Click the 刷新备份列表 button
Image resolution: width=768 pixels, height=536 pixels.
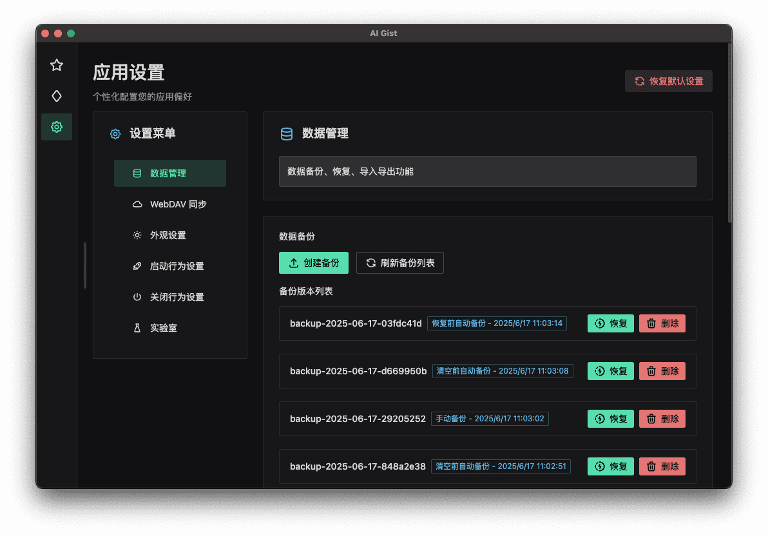click(x=399, y=263)
